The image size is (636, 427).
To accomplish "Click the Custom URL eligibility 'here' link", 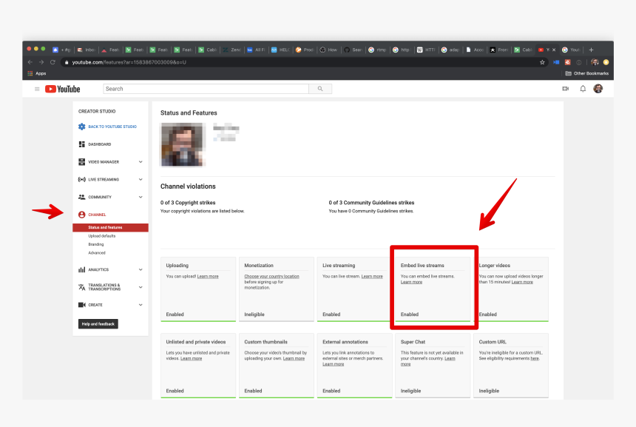I will (535, 358).
